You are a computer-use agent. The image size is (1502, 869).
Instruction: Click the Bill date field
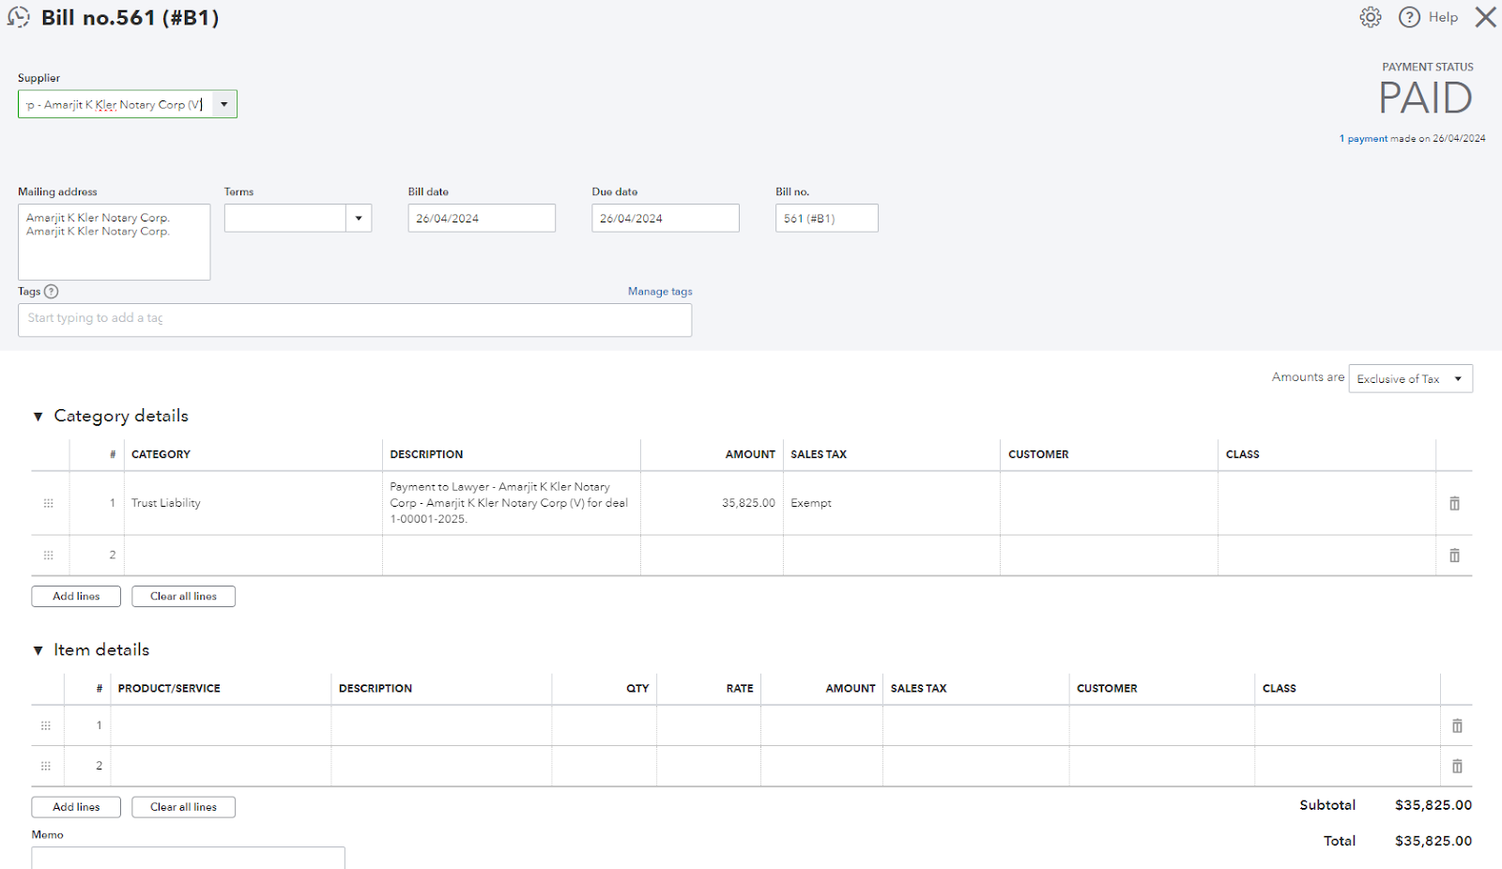tap(482, 218)
